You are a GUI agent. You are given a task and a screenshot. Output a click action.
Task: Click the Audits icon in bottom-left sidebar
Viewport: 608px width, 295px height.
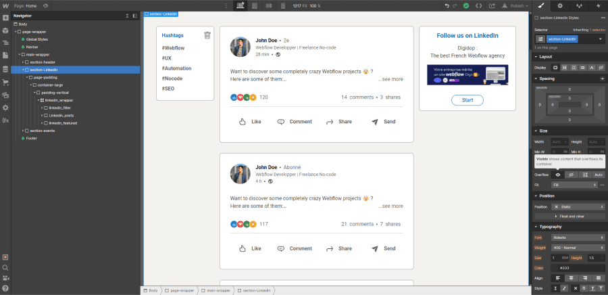[x=5, y=257]
